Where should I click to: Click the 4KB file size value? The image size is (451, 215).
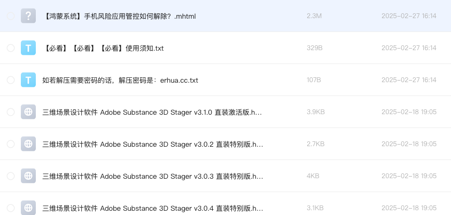click(313, 176)
